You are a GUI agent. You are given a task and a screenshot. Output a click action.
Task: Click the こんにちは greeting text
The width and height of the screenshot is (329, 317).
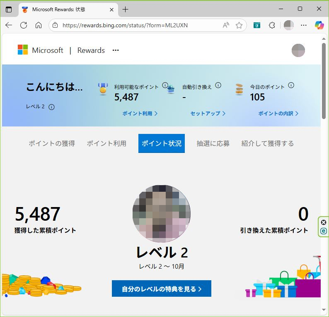click(x=54, y=87)
